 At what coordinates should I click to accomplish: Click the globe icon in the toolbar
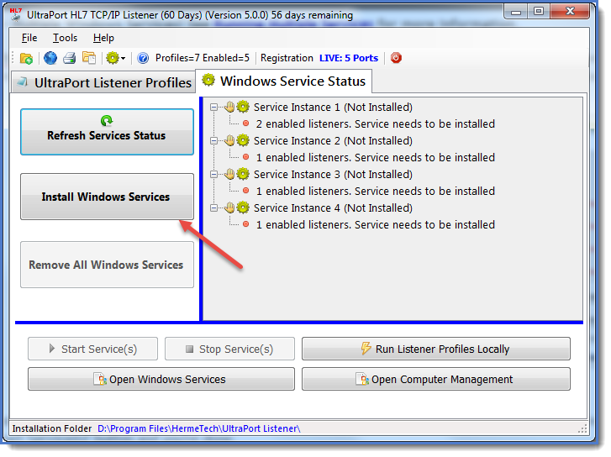[50, 58]
